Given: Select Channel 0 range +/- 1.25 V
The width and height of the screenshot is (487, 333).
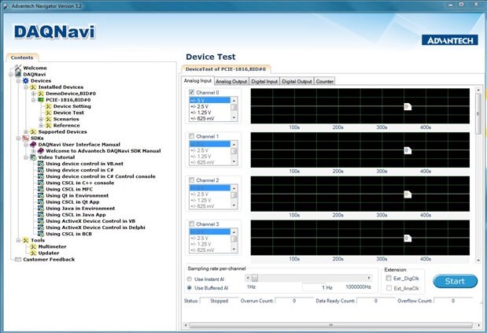Looking at the screenshot, I should (x=209, y=113).
